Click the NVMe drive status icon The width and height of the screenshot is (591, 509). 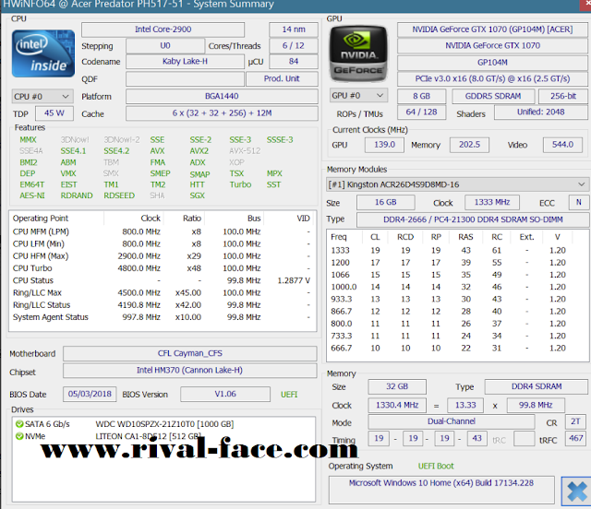point(19,436)
